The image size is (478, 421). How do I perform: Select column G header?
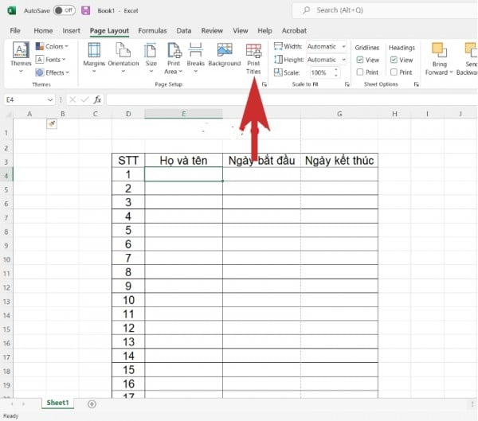pos(339,114)
